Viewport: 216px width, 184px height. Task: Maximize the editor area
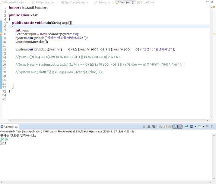tap(212, 2)
